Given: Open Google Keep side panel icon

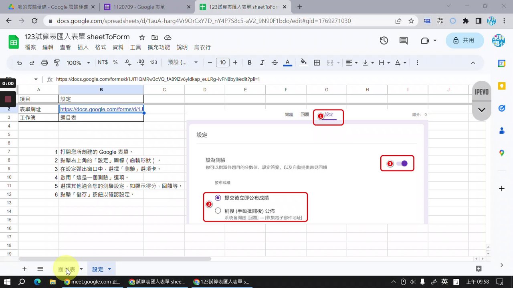Looking at the screenshot, I should coord(501,86).
